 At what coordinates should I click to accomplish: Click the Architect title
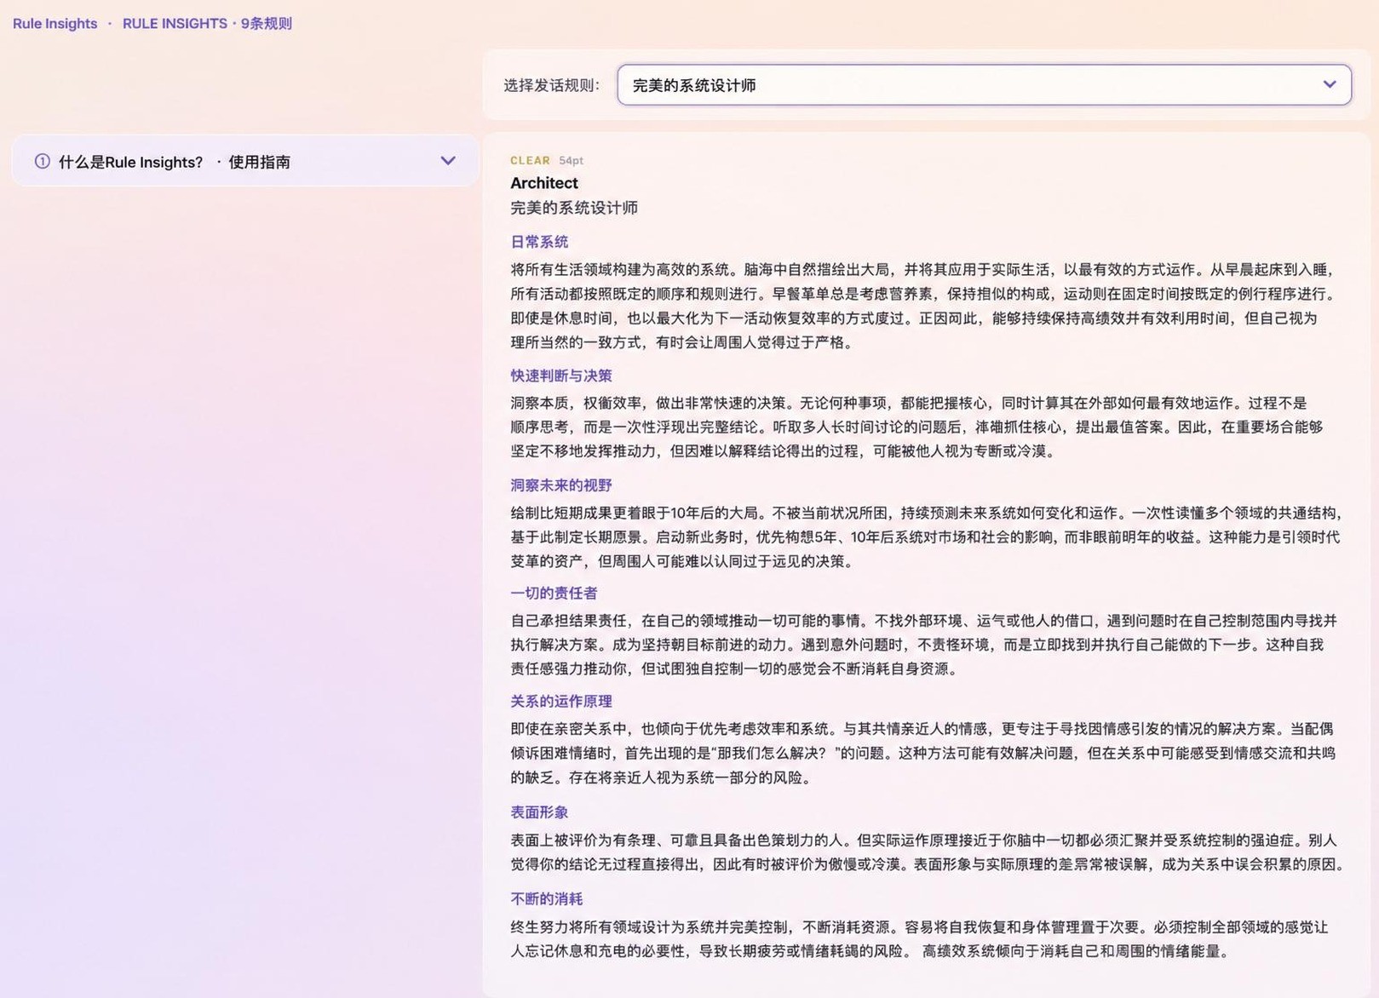click(x=543, y=183)
